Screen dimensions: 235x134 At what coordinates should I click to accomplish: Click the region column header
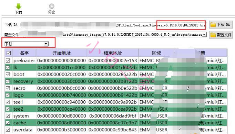coord(156,53)
